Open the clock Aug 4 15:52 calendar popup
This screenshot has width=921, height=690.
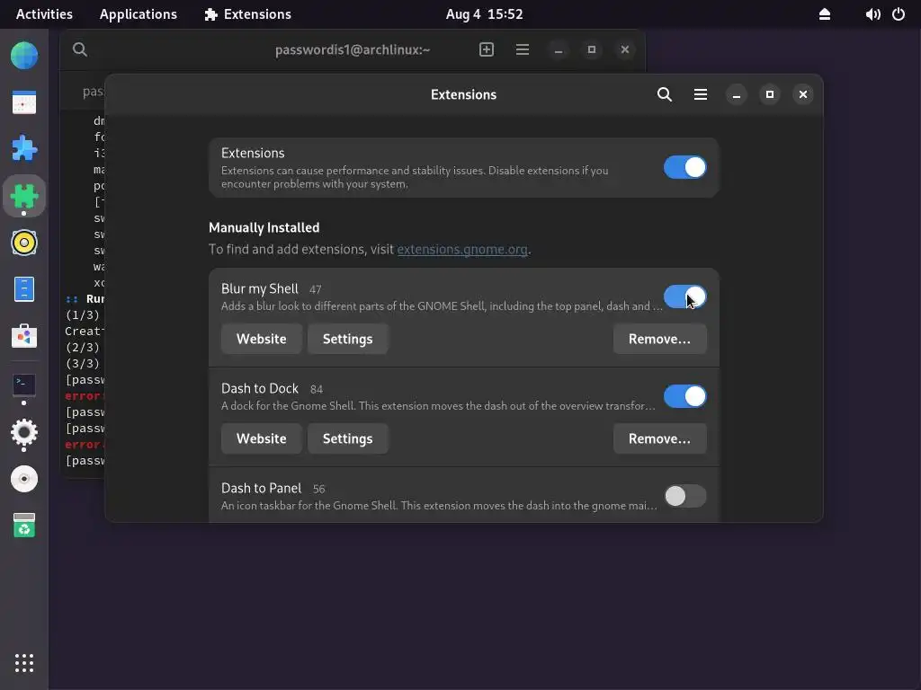click(x=484, y=14)
